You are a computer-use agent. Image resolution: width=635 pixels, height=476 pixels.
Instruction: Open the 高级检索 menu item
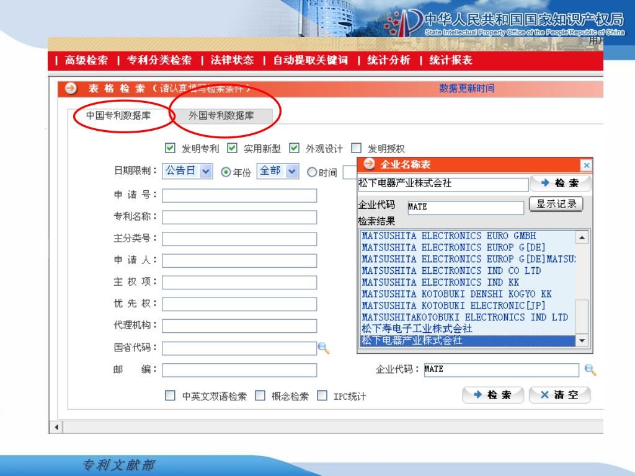coord(86,60)
